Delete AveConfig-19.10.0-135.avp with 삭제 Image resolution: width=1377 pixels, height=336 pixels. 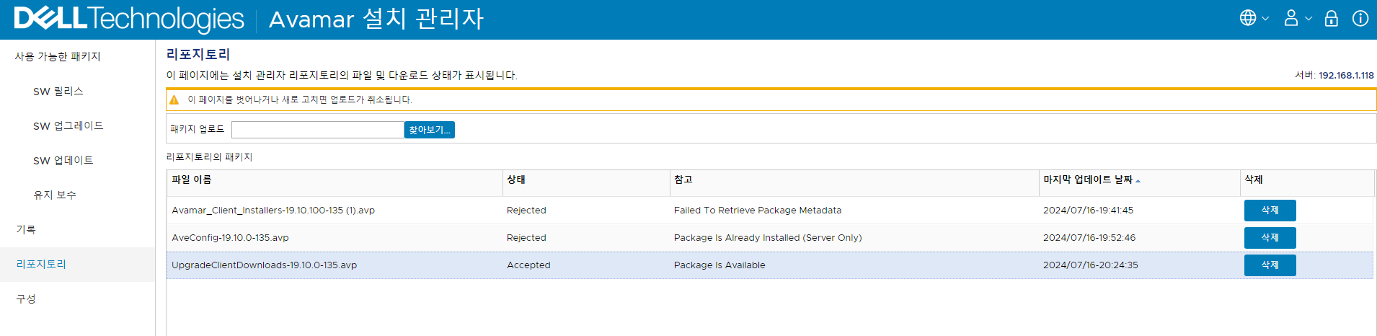pyautogui.click(x=1270, y=238)
